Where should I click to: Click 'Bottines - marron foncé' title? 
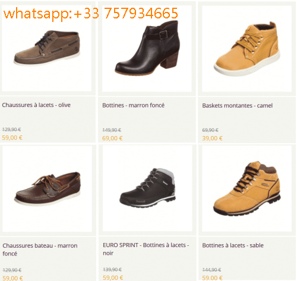(x=133, y=105)
